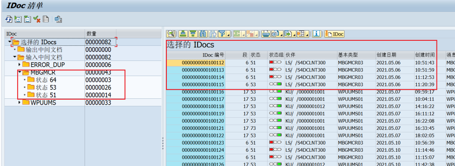Open the filter funnel dropdown arrow
The width and height of the screenshot is (455, 166).
228,35
